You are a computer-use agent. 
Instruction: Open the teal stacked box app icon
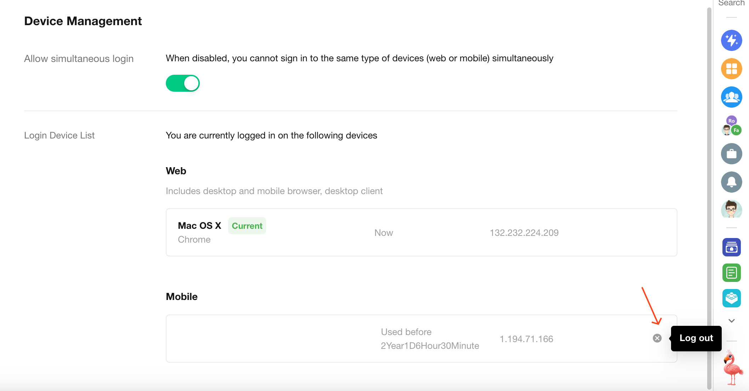click(731, 298)
